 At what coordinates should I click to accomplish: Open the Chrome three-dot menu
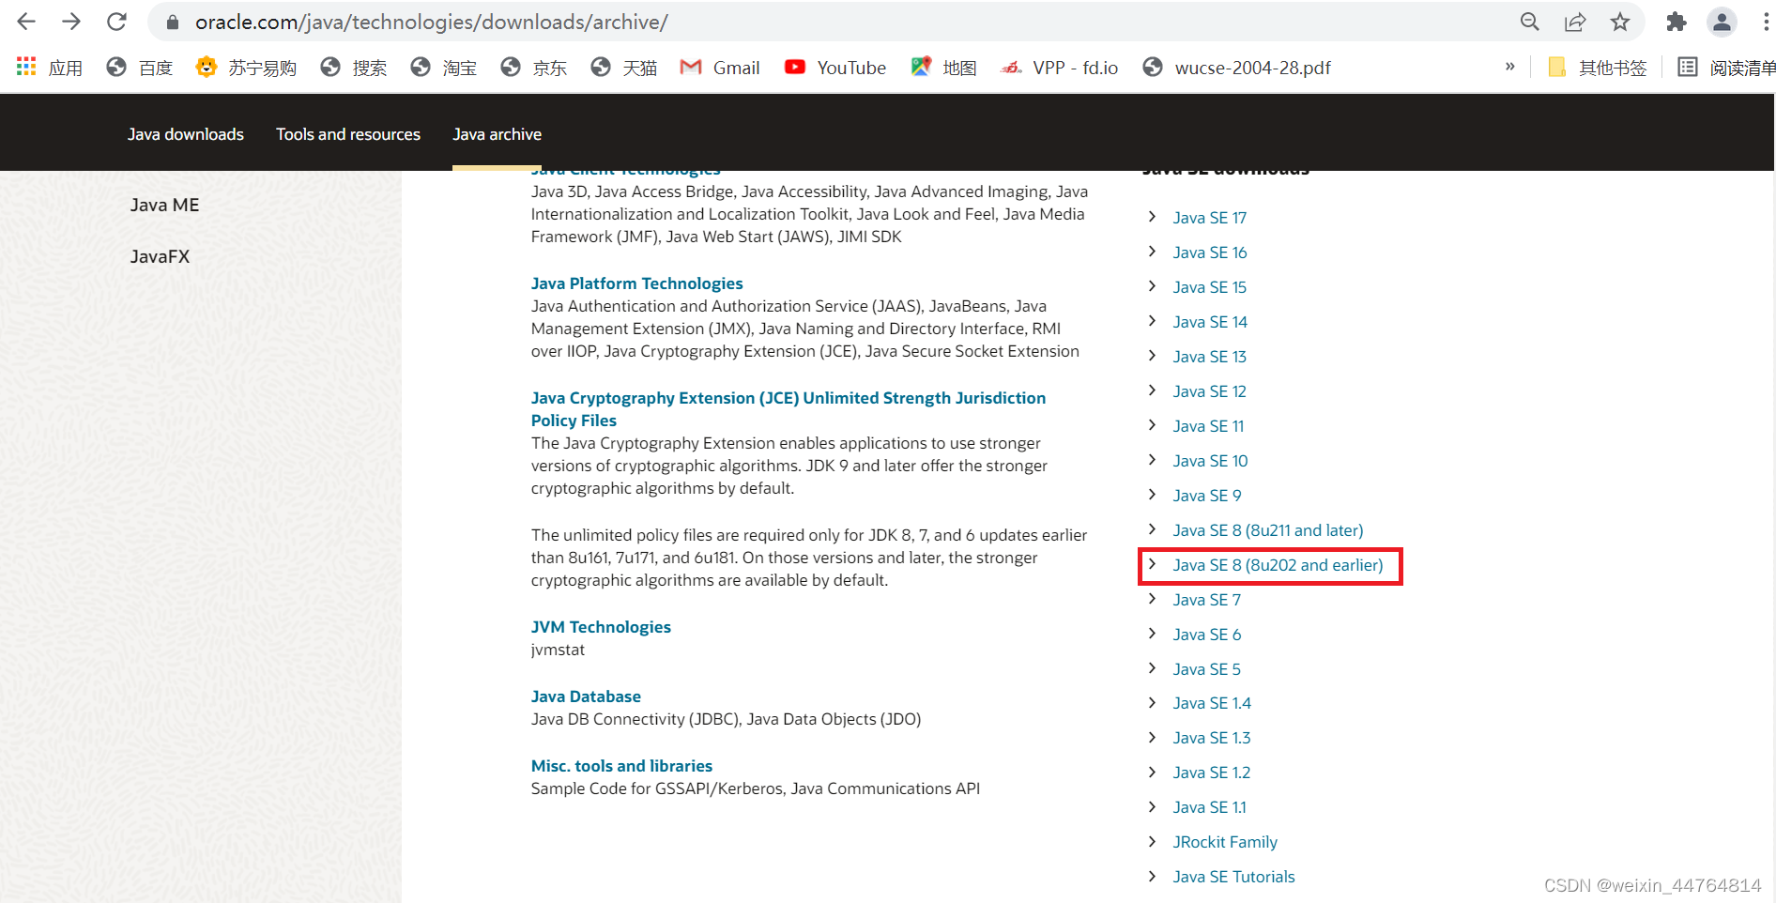[1766, 22]
